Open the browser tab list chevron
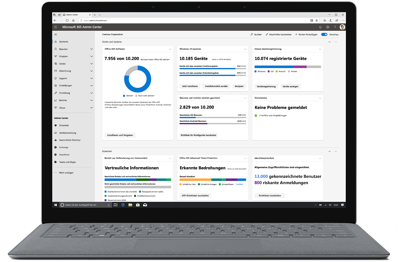This screenshot has height=262, width=398. [x=100, y=15]
